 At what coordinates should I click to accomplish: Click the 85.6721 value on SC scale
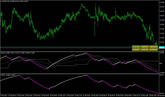pos(162,75)
